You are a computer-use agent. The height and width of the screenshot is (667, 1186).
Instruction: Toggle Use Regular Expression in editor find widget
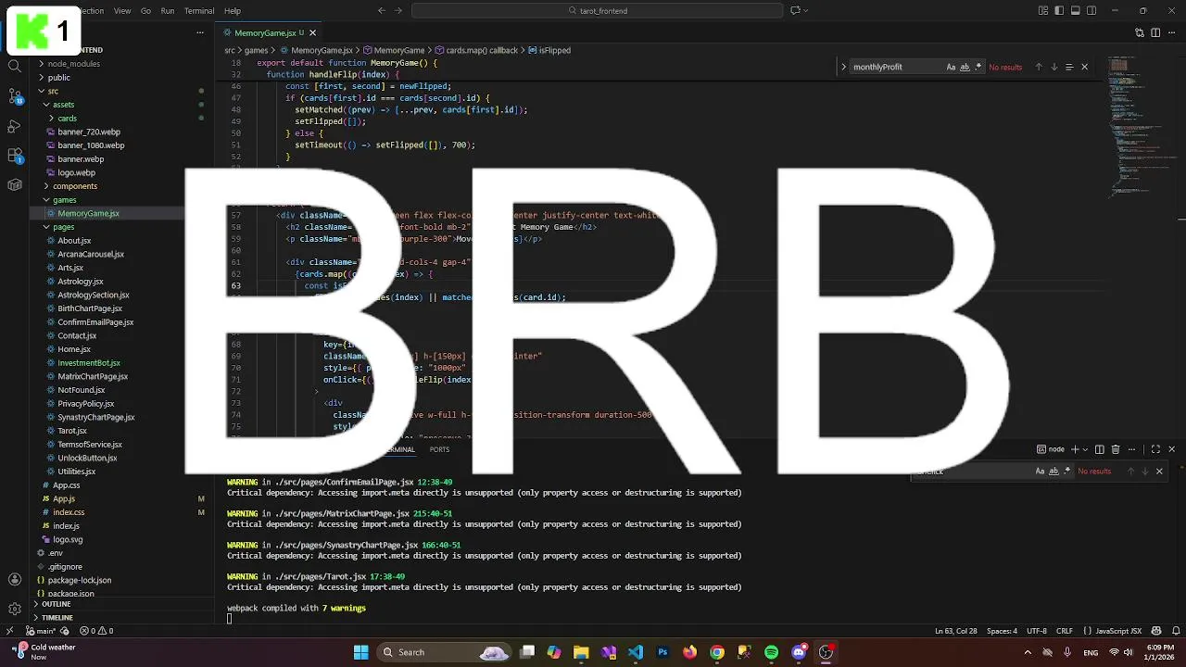[x=978, y=67]
